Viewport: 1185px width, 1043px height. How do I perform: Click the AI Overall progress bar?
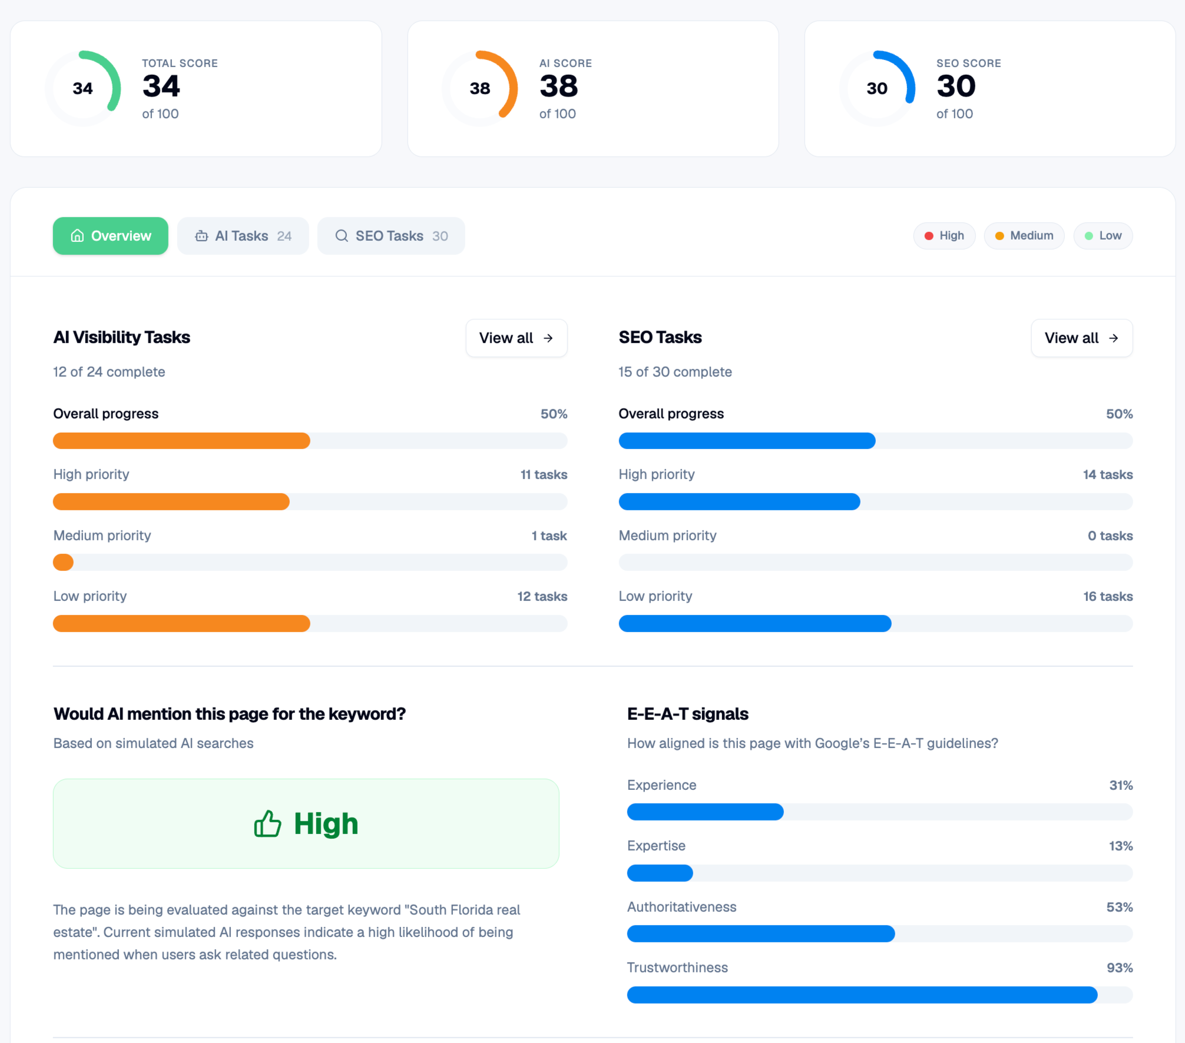pos(310,441)
